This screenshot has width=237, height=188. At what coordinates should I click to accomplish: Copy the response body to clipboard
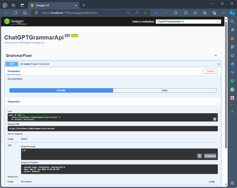pyautogui.click(x=199, y=156)
